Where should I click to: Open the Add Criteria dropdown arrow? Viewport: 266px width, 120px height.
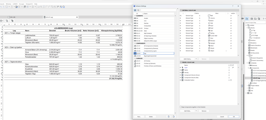coord(196,59)
